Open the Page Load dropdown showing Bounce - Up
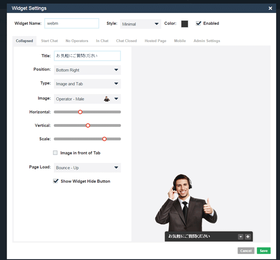Image resolution: width=280 pixels, height=260 pixels. coord(87,168)
